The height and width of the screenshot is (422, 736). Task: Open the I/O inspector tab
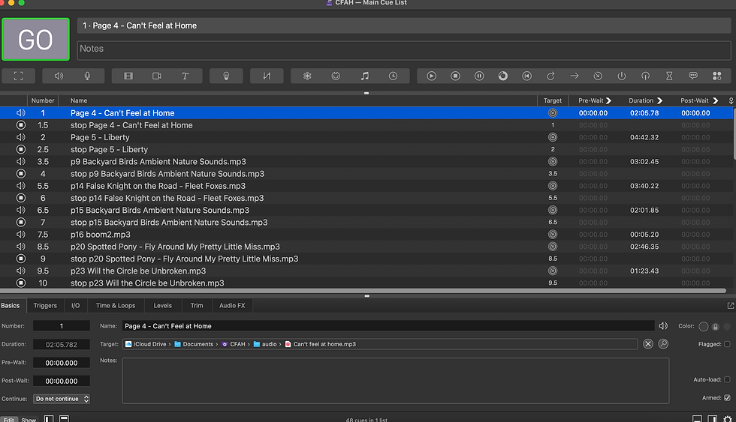click(76, 305)
